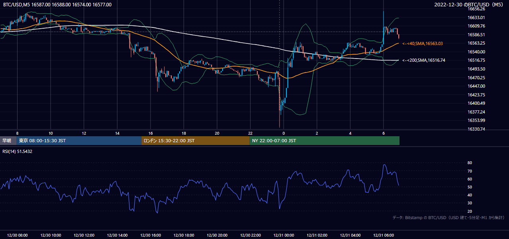This screenshot has height=239, width=509.
Task: Click hour marker '14' under the price chart
Action: coord(117,133)
